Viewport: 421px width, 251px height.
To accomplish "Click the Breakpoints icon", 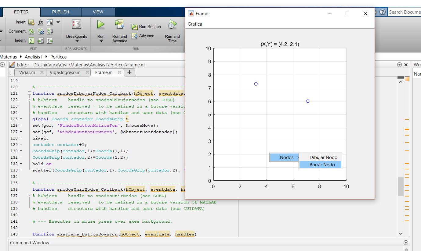I will coord(77,24).
